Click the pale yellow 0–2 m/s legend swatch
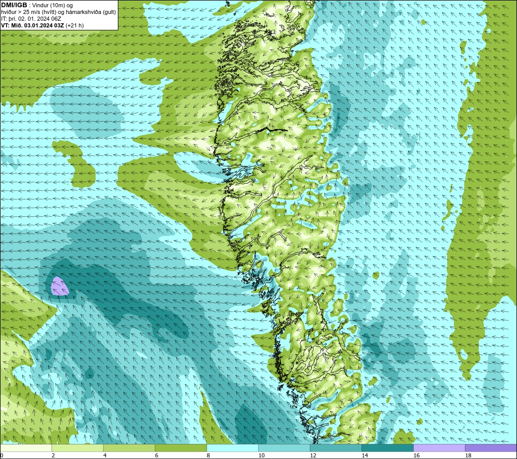Viewport: 517px width, 459px height. tap(26, 448)
